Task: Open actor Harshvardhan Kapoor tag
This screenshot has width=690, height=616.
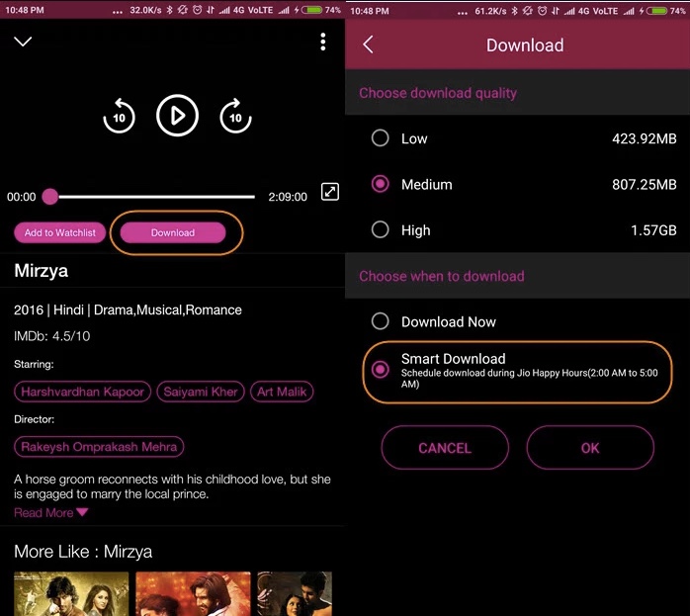Action: pos(83,392)
